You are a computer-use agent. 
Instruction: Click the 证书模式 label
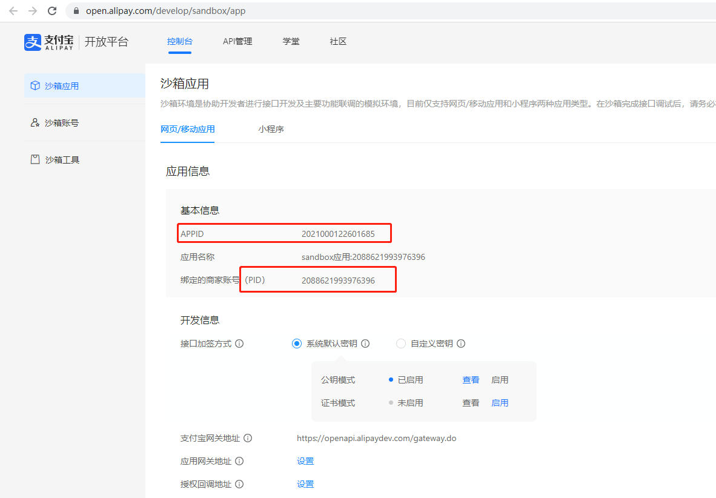coord(338,402)
